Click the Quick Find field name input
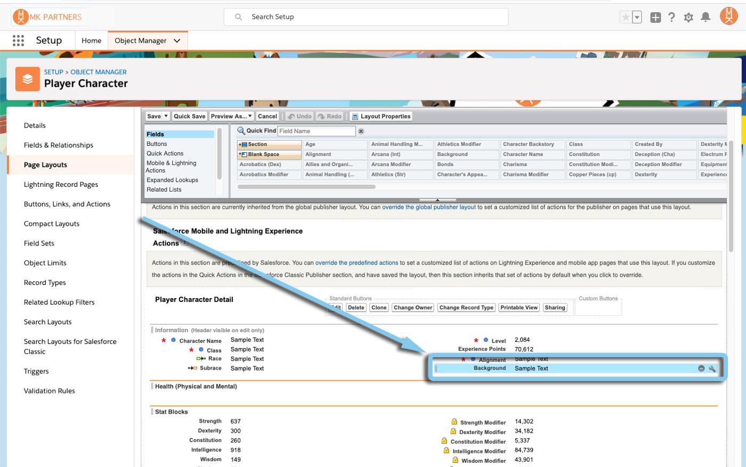 317,131
